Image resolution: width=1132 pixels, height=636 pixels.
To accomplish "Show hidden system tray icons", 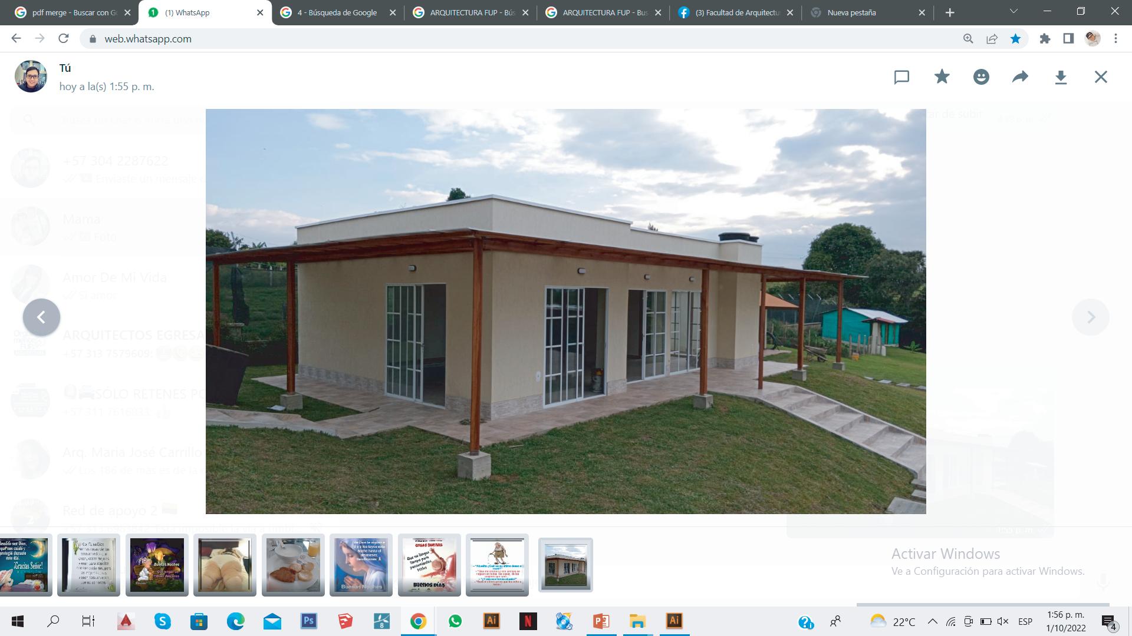I will tap(932, 621).
